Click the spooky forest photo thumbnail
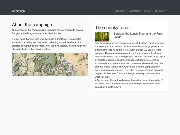This screenshot has width=180, height=135. 102,37
